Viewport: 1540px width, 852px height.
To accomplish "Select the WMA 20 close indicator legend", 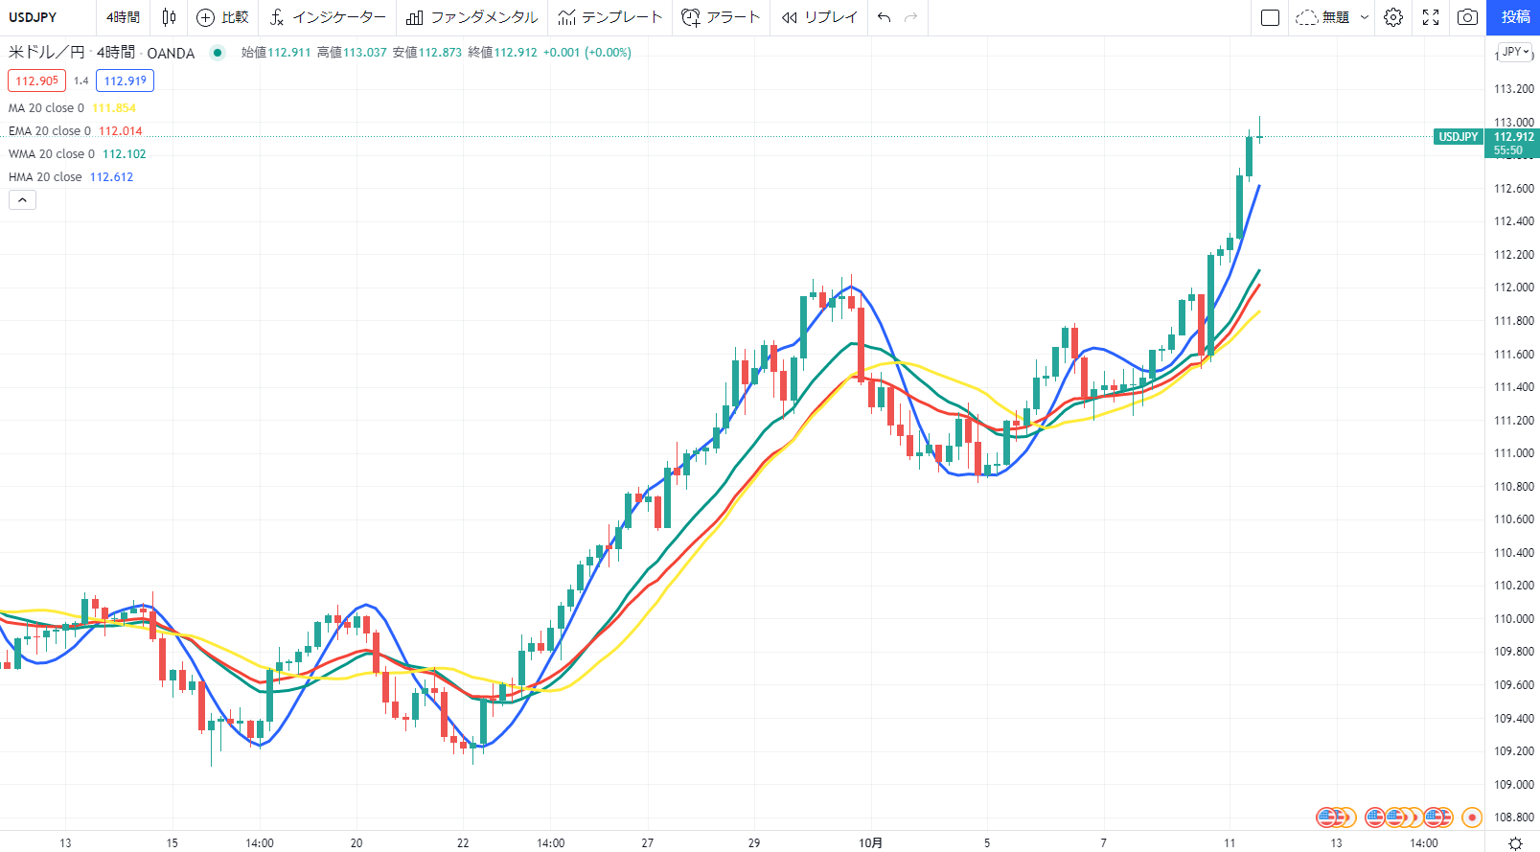I will [x=52, y=154].
